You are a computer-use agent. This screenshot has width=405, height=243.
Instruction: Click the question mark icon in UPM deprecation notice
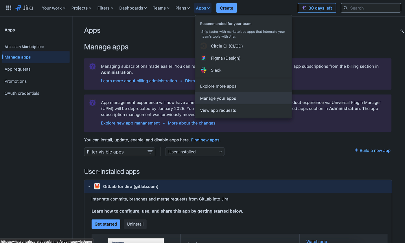[92, 103]
